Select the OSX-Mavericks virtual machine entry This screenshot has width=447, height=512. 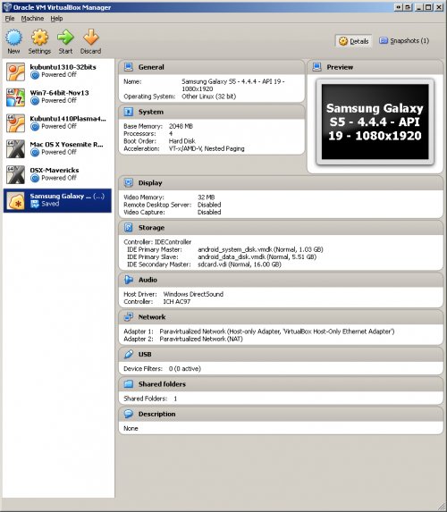57,175
